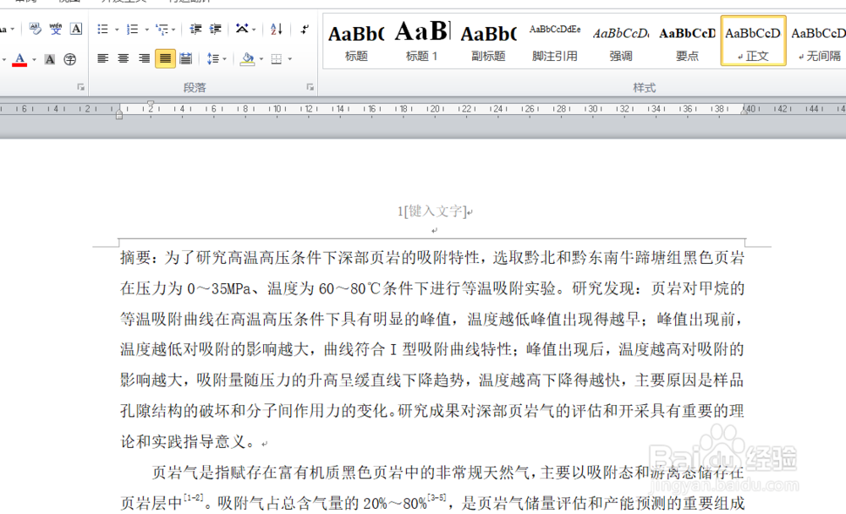This screenshot has height=514, width=846.
Task: Align text to the left
Action: tap(102, 59)
